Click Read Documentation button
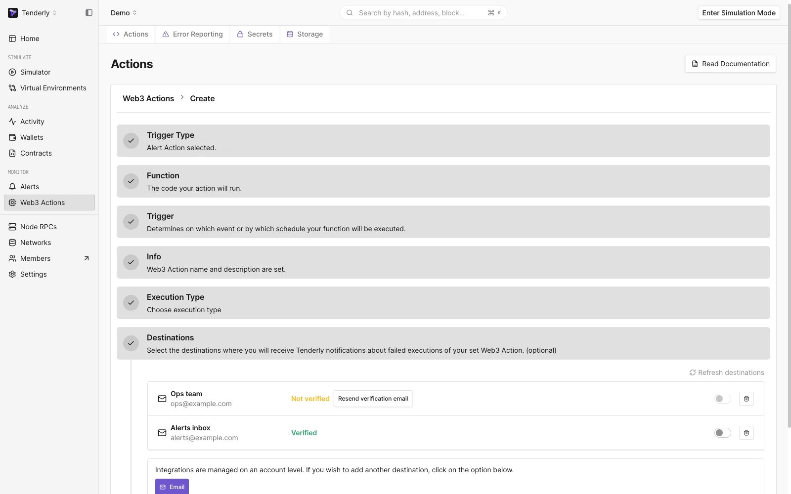791x494 pixels. (x=730, y=64)
